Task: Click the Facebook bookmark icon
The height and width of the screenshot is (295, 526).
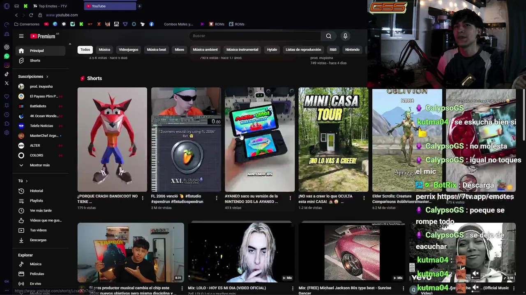Action: coord(152,24)
